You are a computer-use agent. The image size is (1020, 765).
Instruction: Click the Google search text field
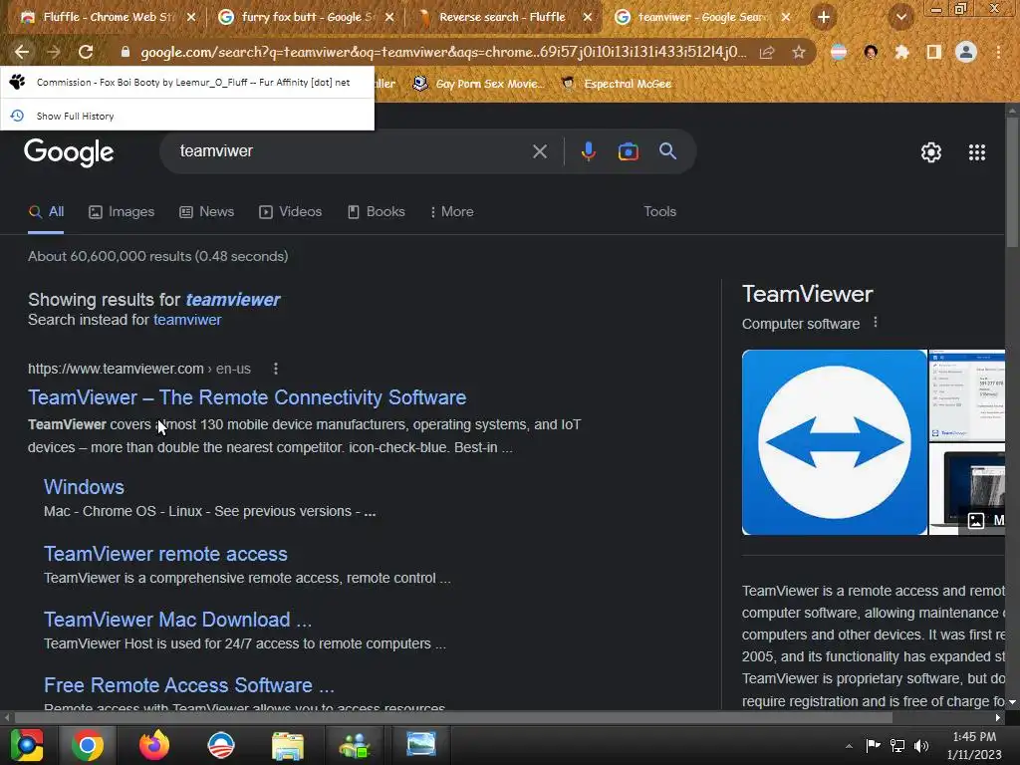click(x=352, y=151)
